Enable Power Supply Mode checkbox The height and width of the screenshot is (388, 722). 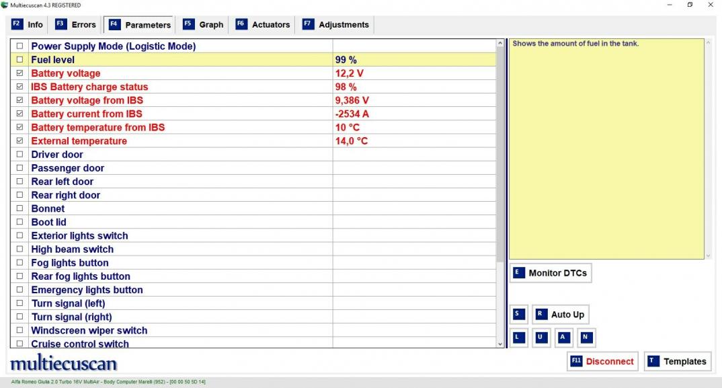tap(19, 46)
